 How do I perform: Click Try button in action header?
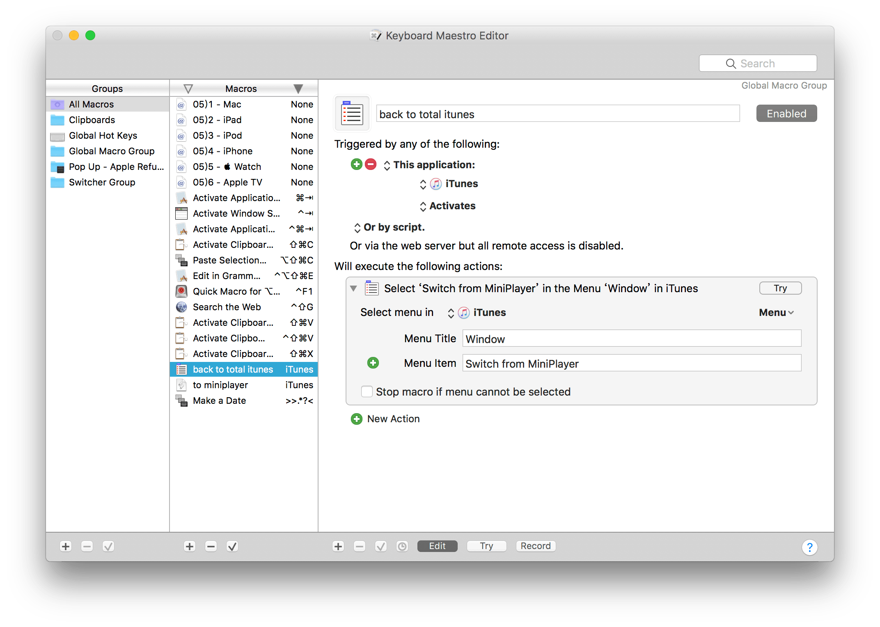tap(780, 288)
